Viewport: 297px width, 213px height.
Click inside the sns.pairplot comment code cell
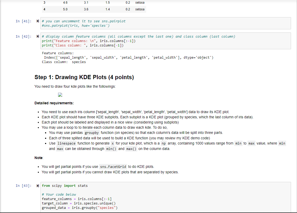[x=166, y=23]
